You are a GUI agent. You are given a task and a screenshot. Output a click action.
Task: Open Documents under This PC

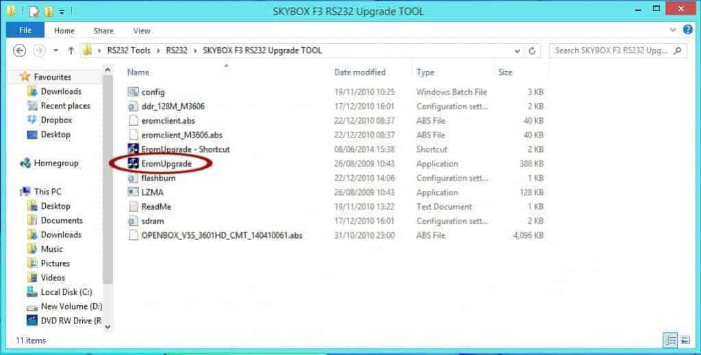point(62,220)
